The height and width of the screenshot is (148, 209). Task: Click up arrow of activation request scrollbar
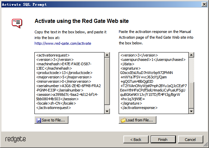click(107, 55)
